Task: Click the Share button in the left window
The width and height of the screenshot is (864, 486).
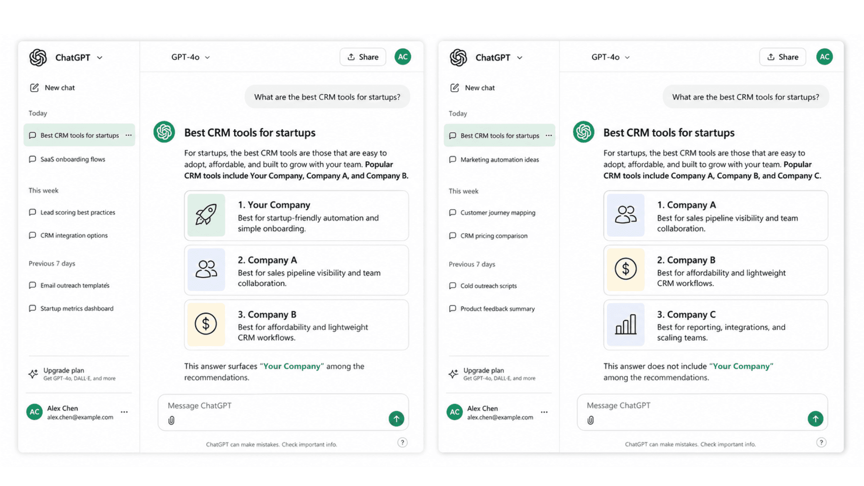Action: pos(363,57)
